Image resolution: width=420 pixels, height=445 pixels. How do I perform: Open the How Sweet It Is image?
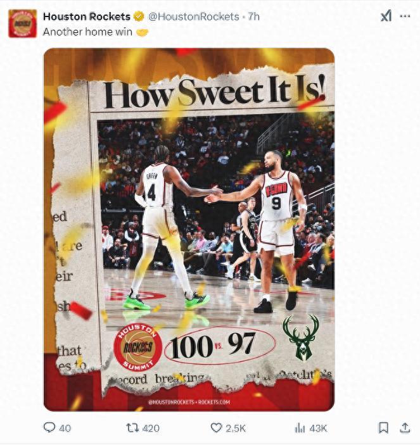[x=189, y=230]
